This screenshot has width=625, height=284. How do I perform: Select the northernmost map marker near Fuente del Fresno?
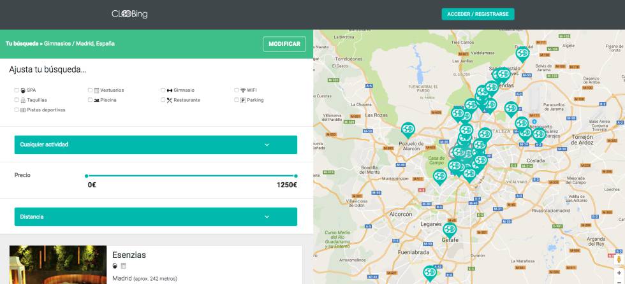pos(522,53)
